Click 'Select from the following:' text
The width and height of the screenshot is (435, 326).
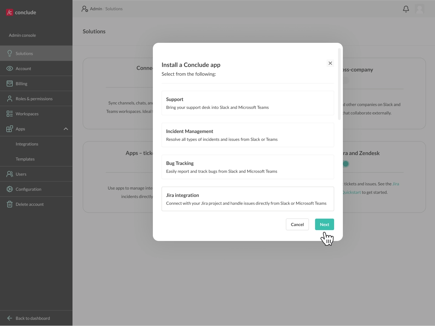click(x=189, y=74)
